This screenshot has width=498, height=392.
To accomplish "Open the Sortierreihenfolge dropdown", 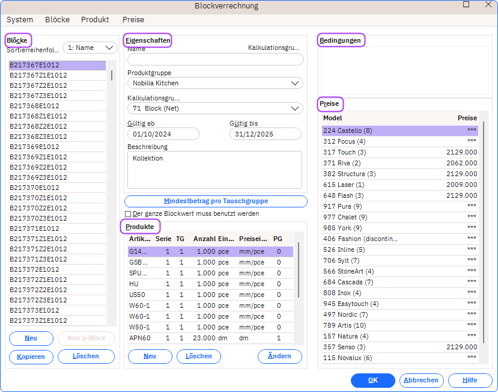I will point(90,47).
